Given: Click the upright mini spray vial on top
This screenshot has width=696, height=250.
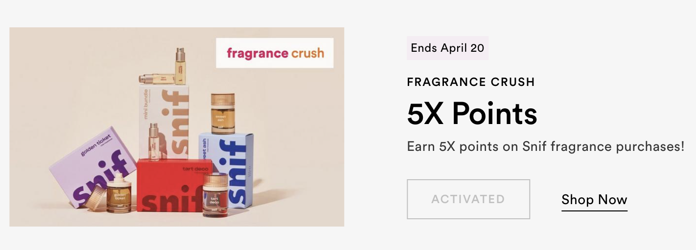Looking at the screenshot, I should click(181, 66).
